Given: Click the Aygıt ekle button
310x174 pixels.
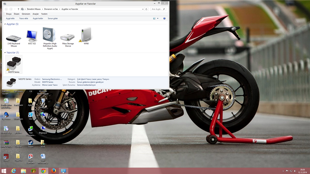Looking at the screenshot, I should [10, 18].
